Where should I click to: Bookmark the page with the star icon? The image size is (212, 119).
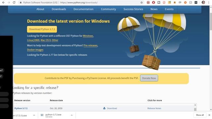coord(141,2)
